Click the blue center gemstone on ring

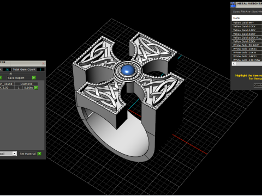pos(128,71)
